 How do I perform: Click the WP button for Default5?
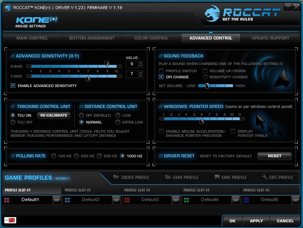point(296,200)
